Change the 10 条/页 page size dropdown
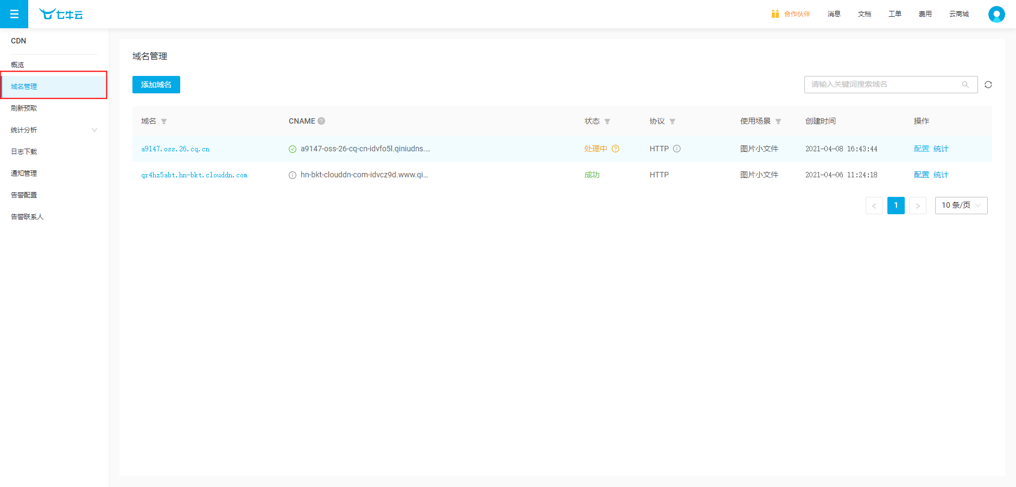The width and height of the screenshot is (1016, 487). [961, 206]
